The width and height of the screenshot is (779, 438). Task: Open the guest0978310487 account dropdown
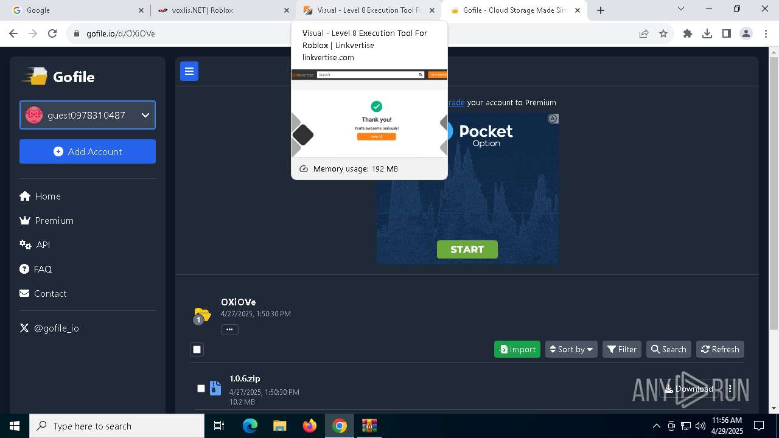(x=88, y=115)
